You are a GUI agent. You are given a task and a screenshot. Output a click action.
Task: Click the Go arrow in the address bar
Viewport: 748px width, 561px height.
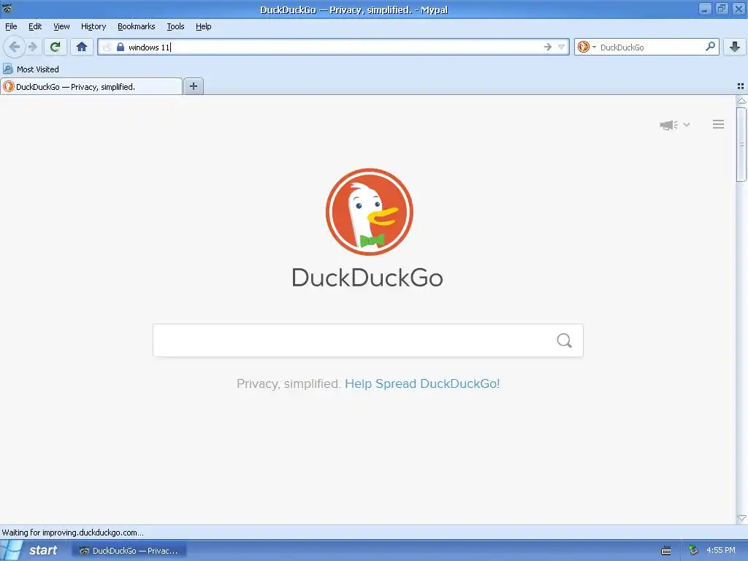548,47
